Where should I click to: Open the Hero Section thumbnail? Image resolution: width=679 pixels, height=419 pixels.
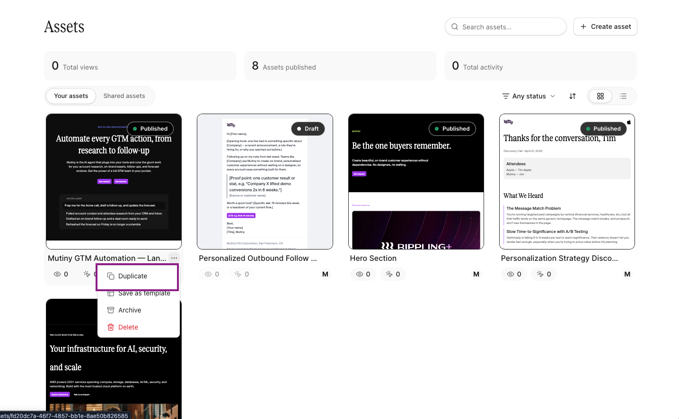[x=416, y=181]
